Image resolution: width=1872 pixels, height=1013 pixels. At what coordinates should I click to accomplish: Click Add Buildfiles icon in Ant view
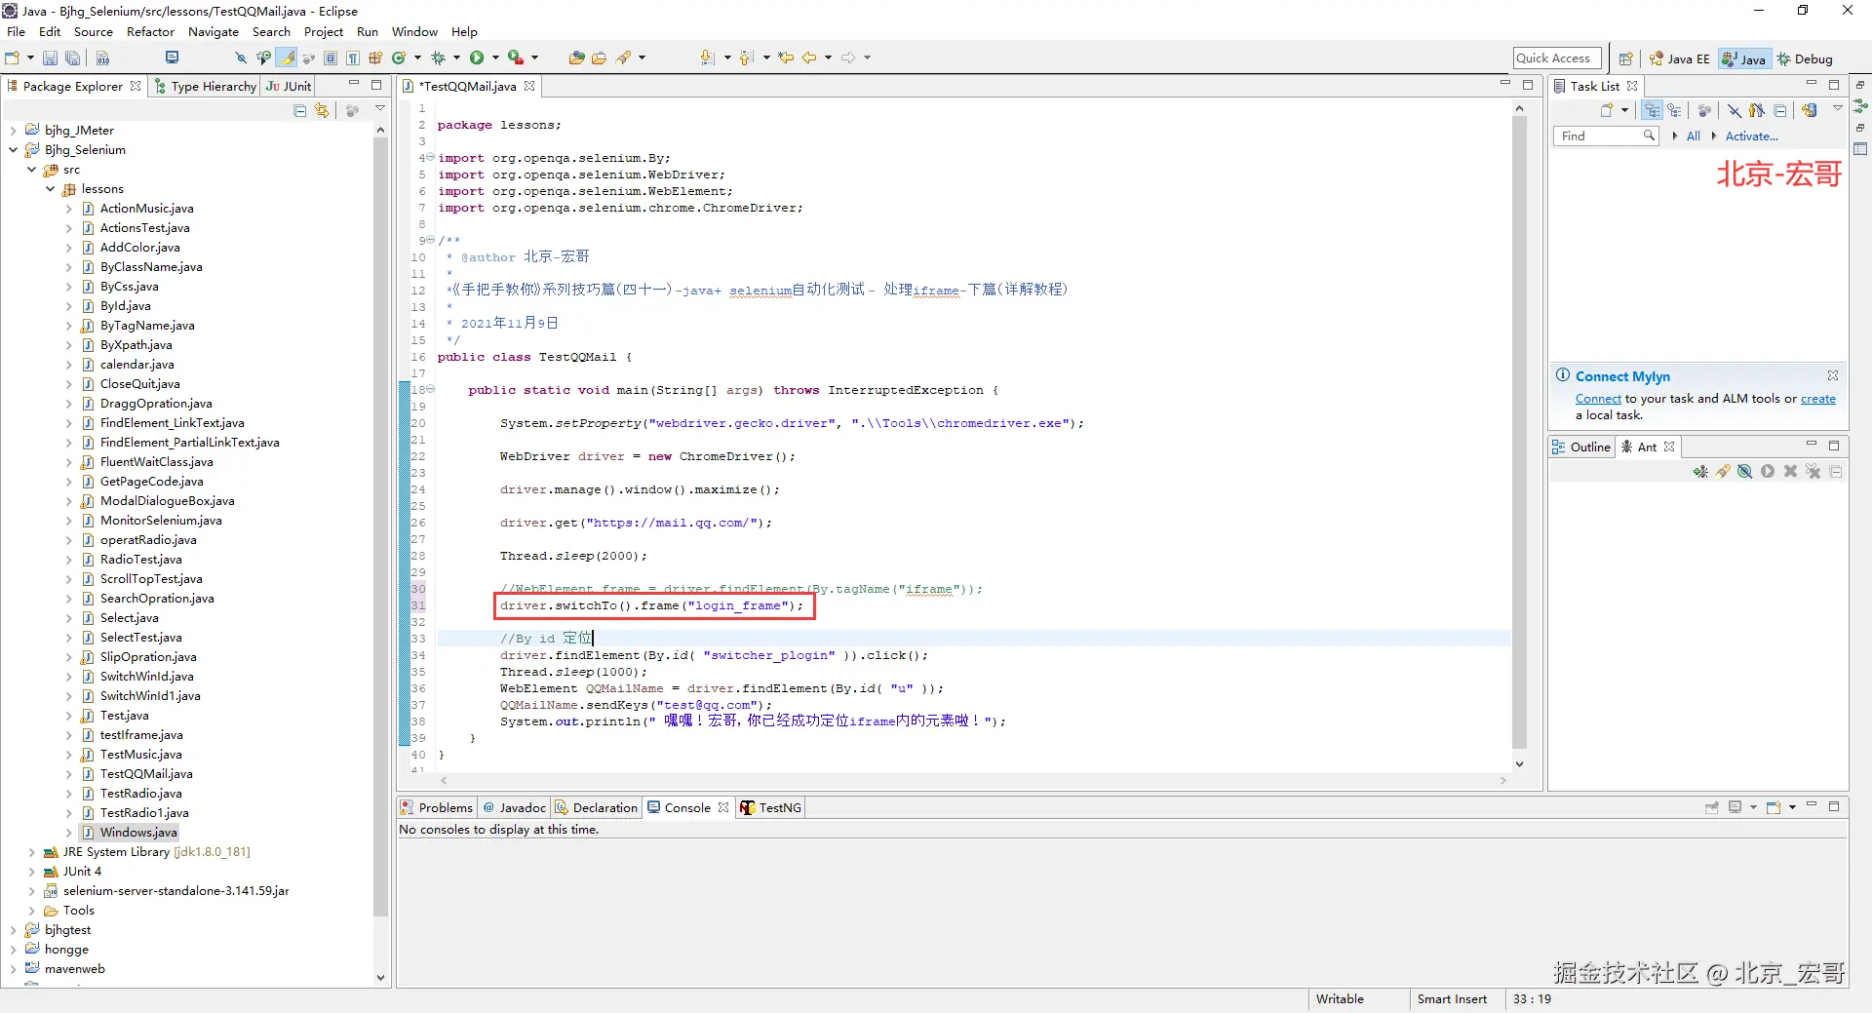1700,472
